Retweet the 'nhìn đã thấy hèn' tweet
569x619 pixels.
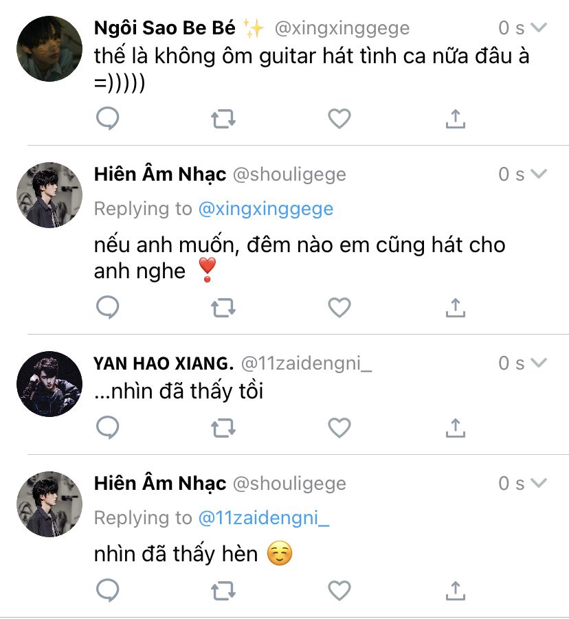coord(223,589)
